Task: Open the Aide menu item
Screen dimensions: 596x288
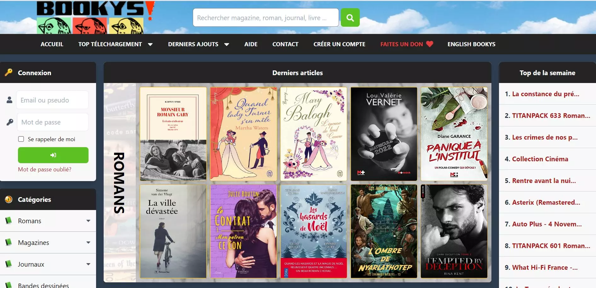Action: pos(251,44)
